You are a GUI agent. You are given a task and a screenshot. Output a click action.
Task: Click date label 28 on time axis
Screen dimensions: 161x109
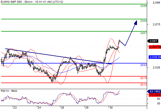(62, 108)
